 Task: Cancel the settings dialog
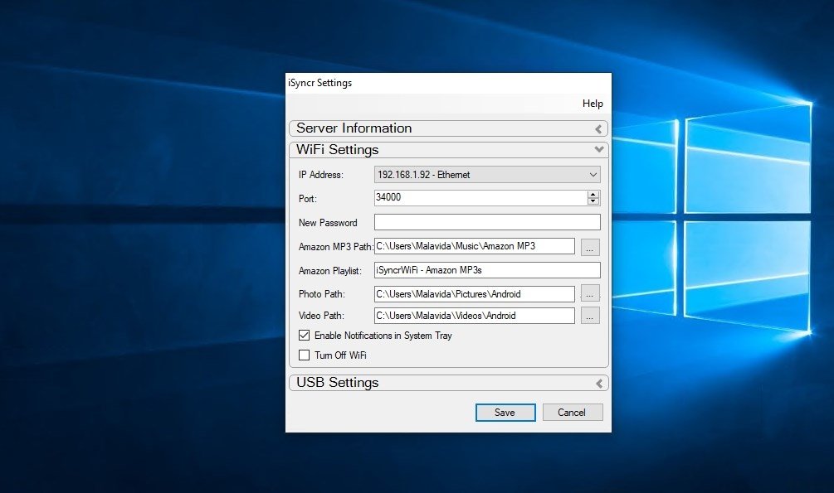(573, 413)
